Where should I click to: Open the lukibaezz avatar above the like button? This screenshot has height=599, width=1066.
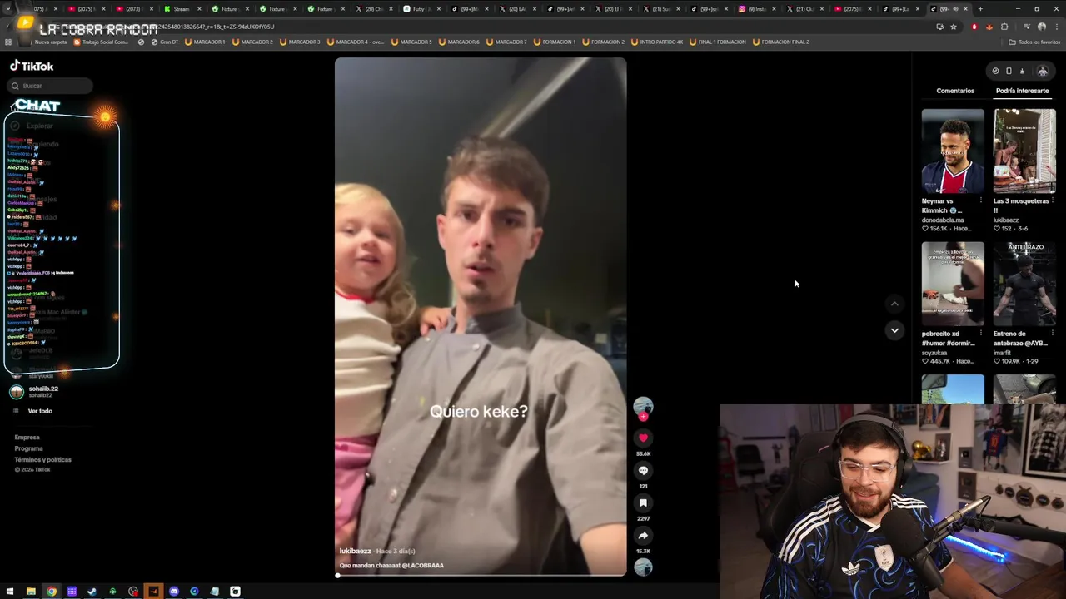[x=643, y=407]
